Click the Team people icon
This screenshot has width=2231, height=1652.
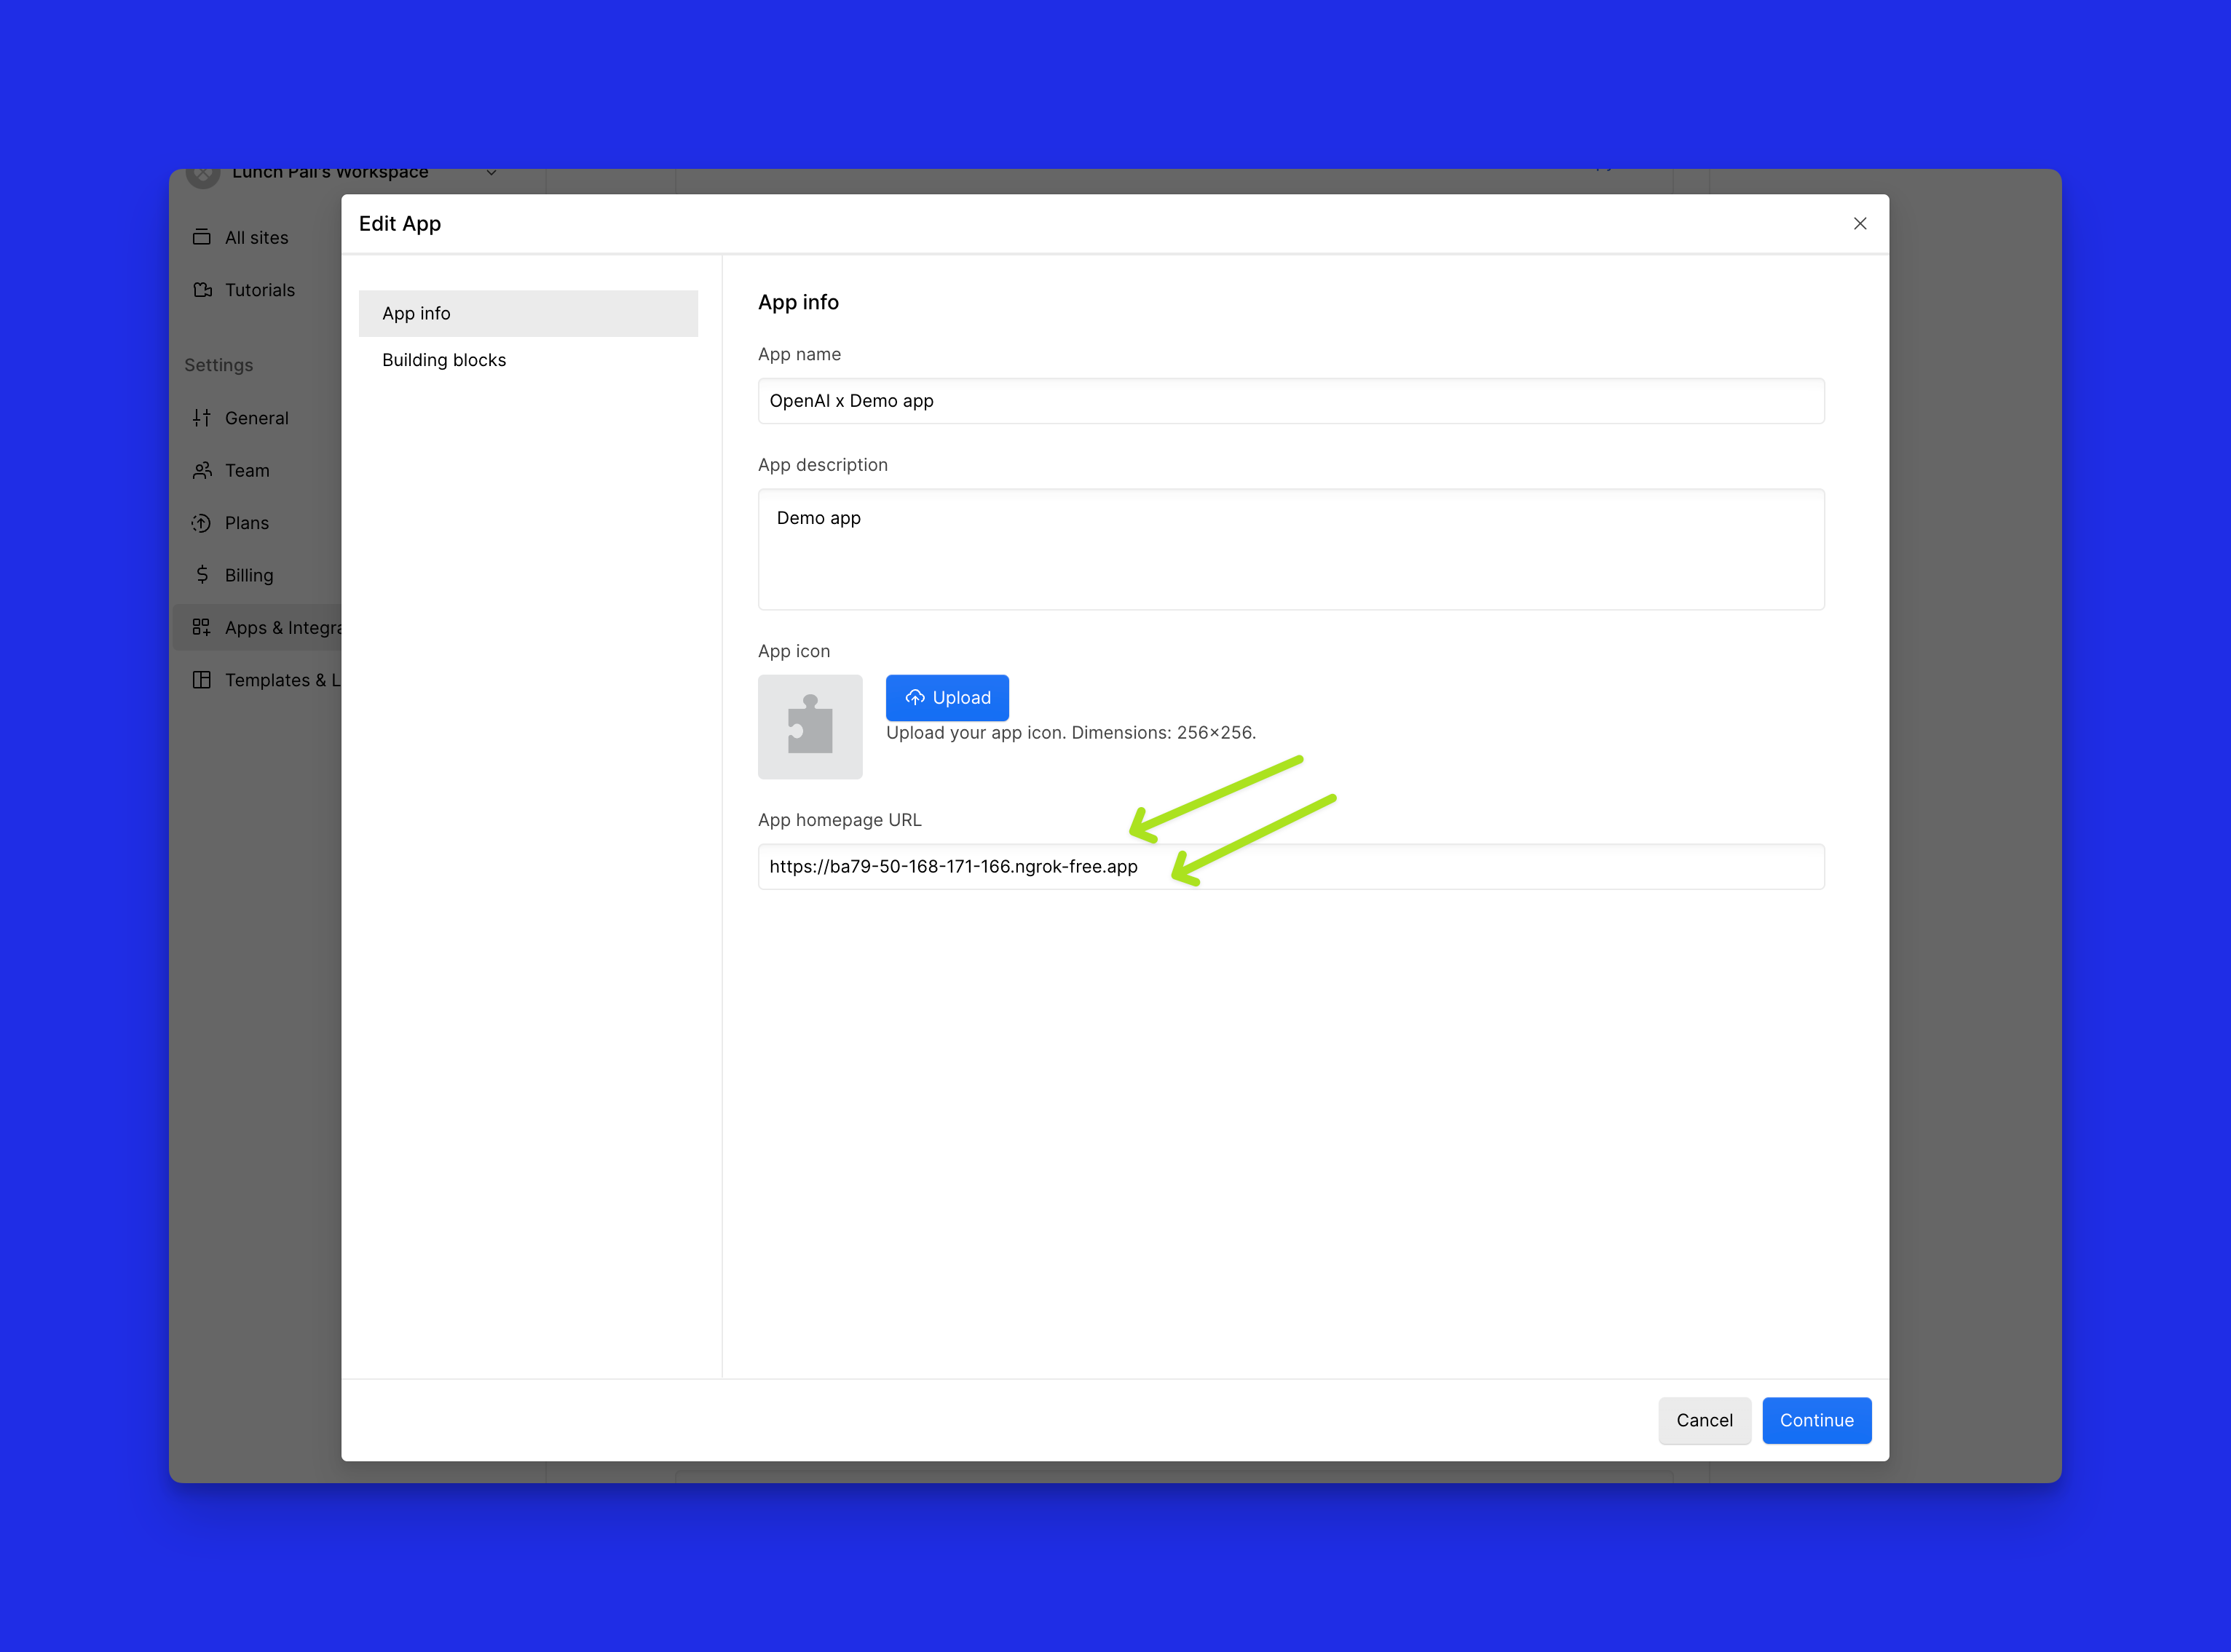click(x=202, y=470)
